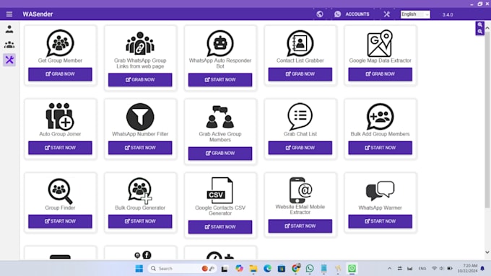
Task: Click GRAB NOW under Get Group Member
Action: click(x=60, y=74)
